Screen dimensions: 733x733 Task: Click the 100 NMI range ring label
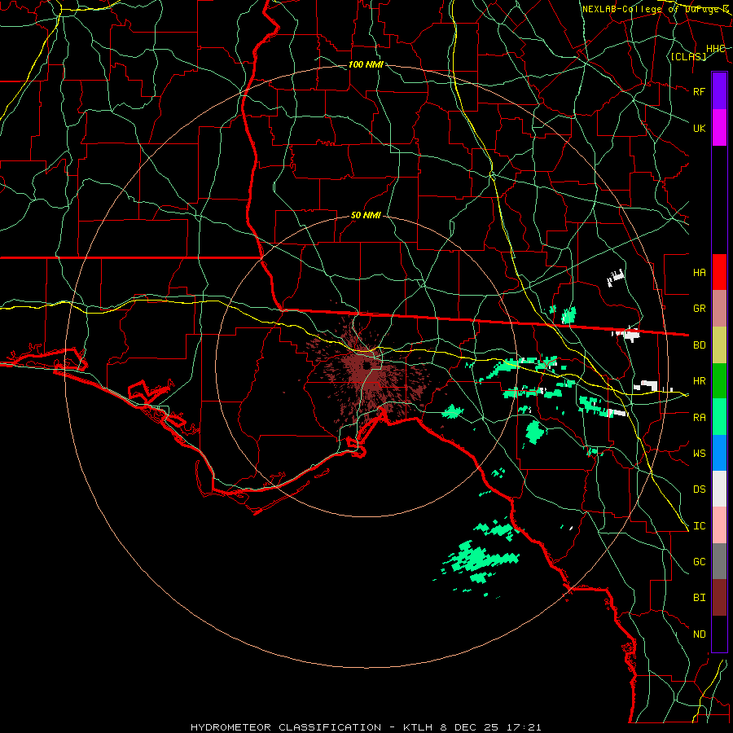point(366,64)
